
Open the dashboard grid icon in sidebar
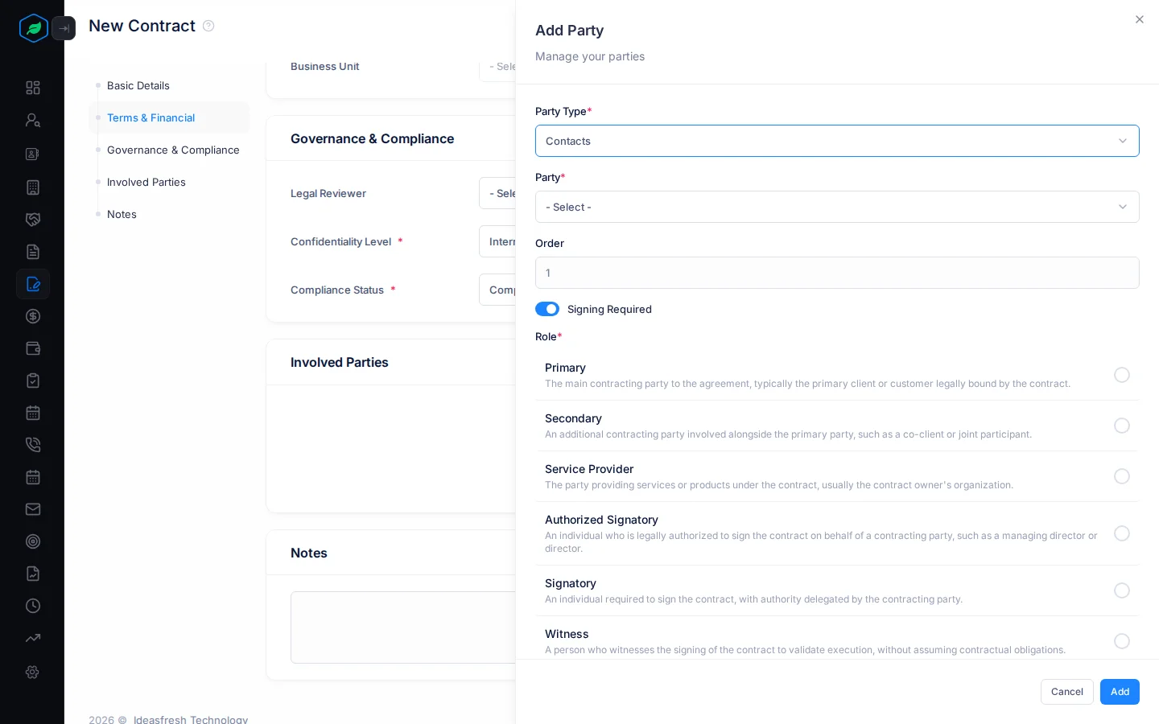[x=33, y=88]
